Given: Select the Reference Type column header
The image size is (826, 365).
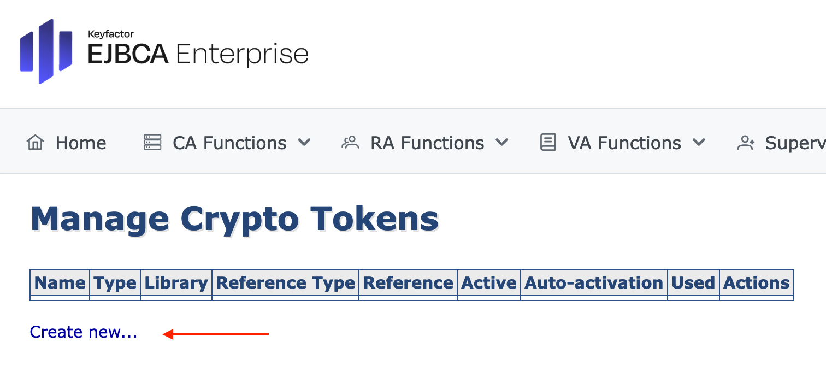Looking at the screenshot, I should click(x=286, y=283).
